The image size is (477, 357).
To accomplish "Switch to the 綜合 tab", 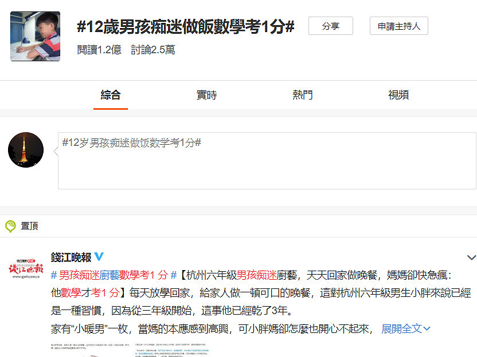I will click(x=111, y=95).
